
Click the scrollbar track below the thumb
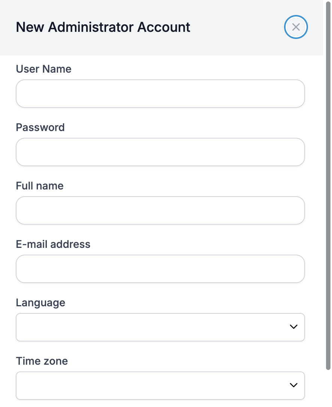[328, 388]
